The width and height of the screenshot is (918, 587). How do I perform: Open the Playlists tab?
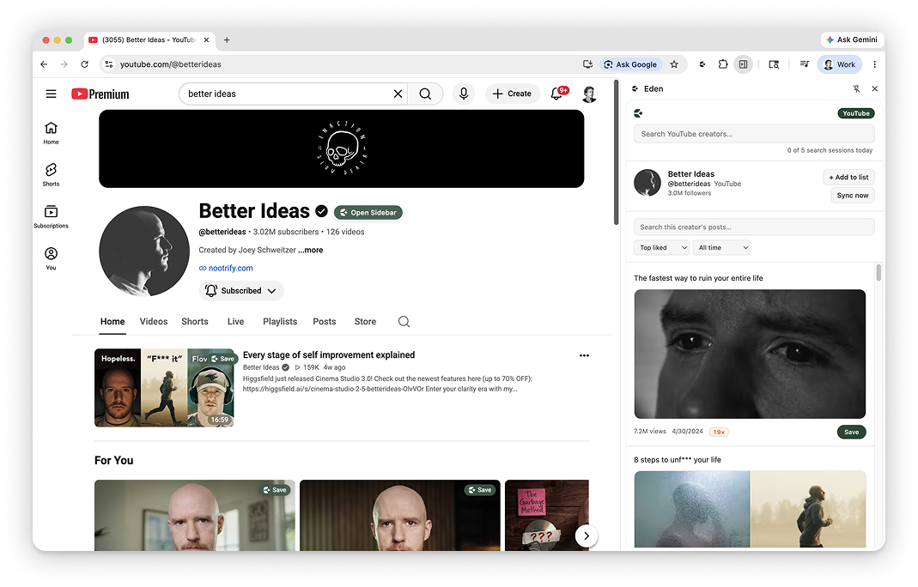(280, 321)
